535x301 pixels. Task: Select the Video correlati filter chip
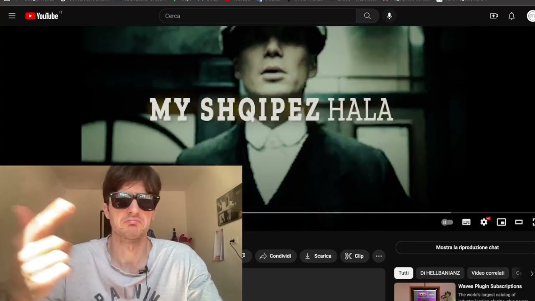[x=488, y=273]
